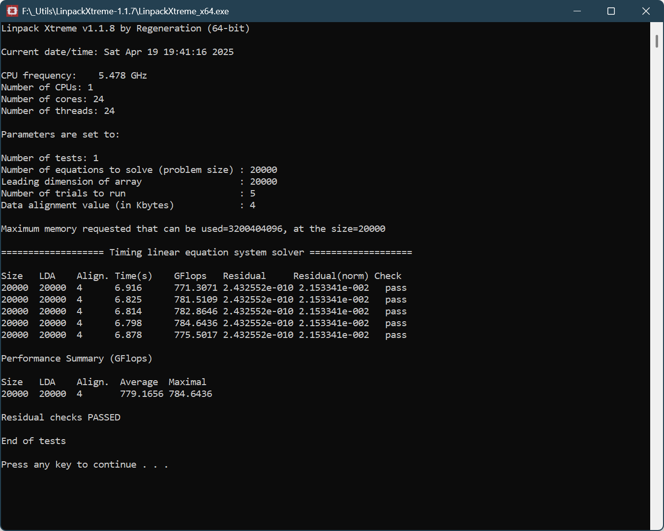The height and width of the screenshot is (531, 664).
Task: Click the GFlops value 771.3071
Action: coord(196,288)
